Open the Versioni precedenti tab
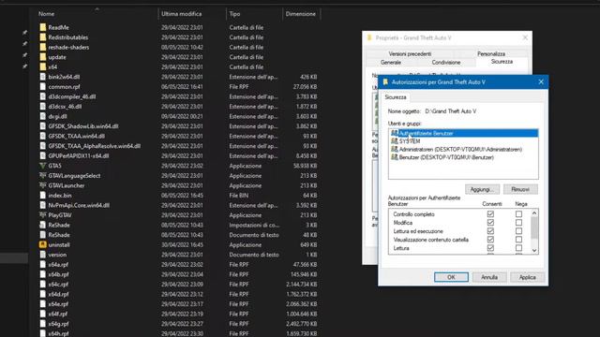This screenshot has height=337, width=600. [410, 54]
